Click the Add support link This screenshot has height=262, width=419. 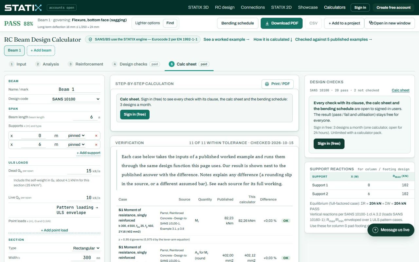point(88,153)
